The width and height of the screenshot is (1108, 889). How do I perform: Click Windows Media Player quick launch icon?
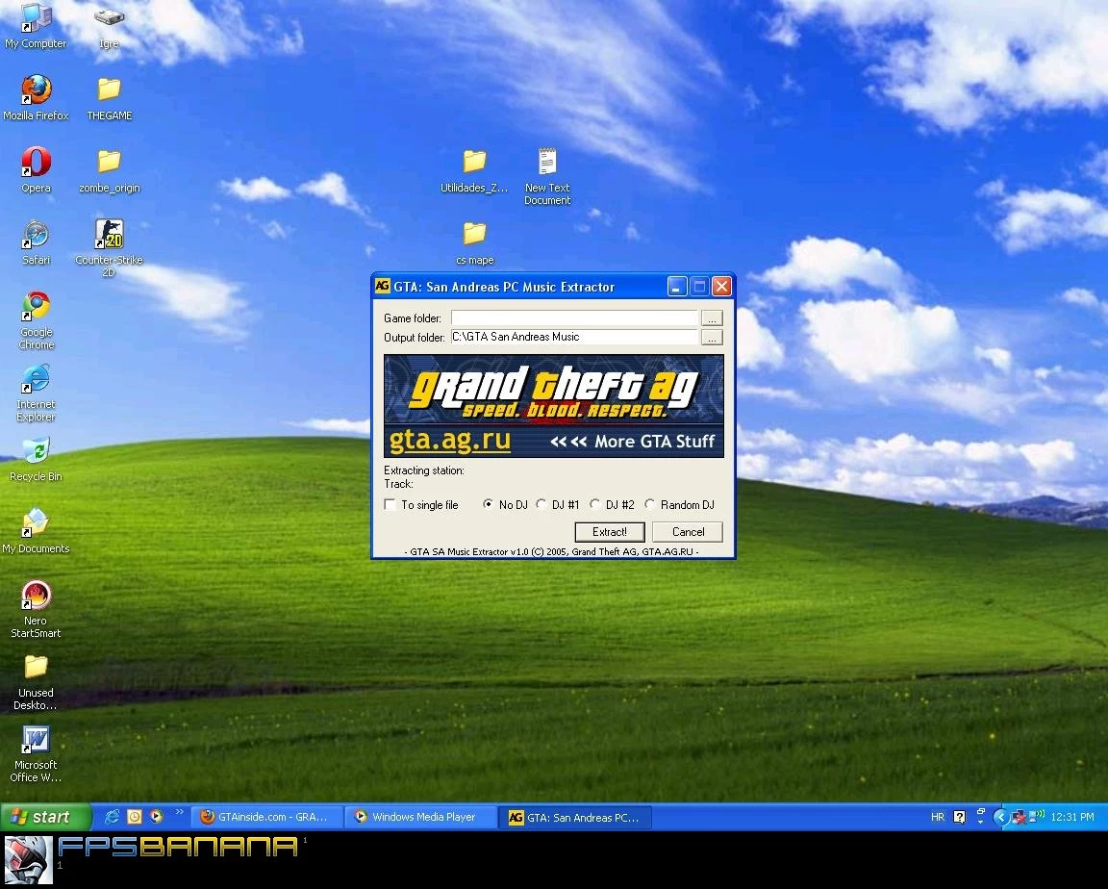click(x=156, y=816)
